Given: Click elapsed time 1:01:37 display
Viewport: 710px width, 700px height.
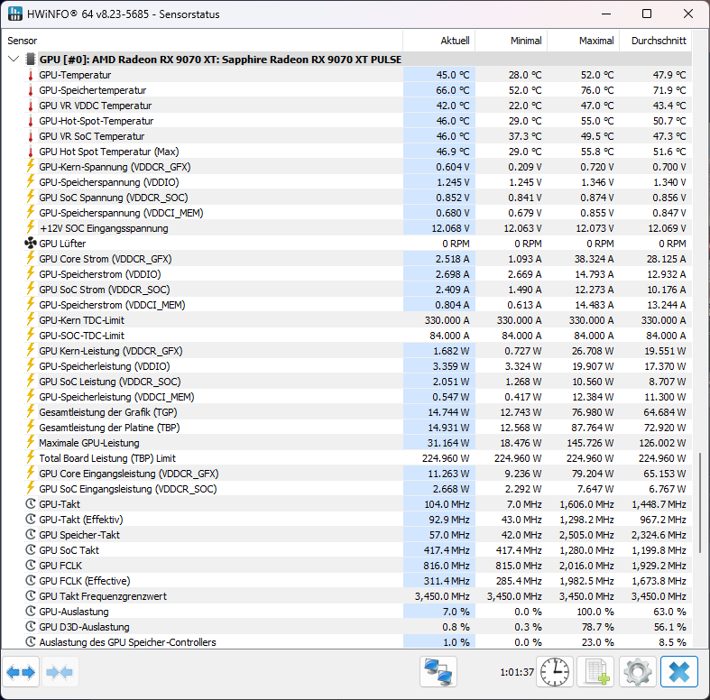Looking at the screenshot, I should point(517,672).
